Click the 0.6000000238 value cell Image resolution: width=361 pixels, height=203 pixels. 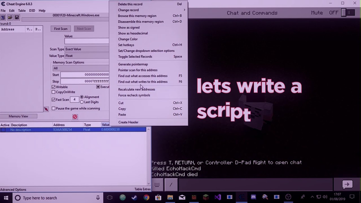point(110,129)
